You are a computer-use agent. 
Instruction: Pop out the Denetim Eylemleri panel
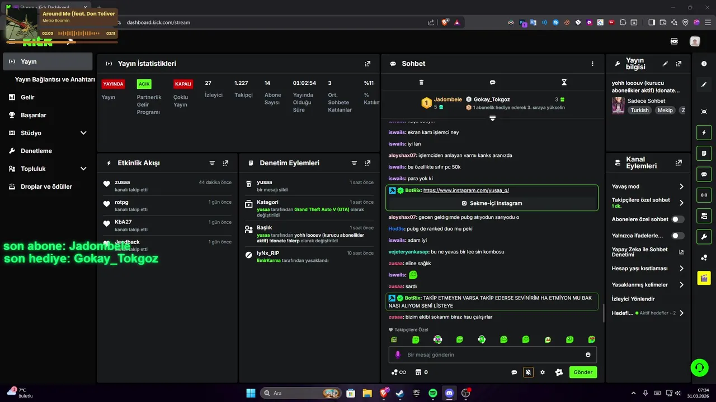point(368,163)
